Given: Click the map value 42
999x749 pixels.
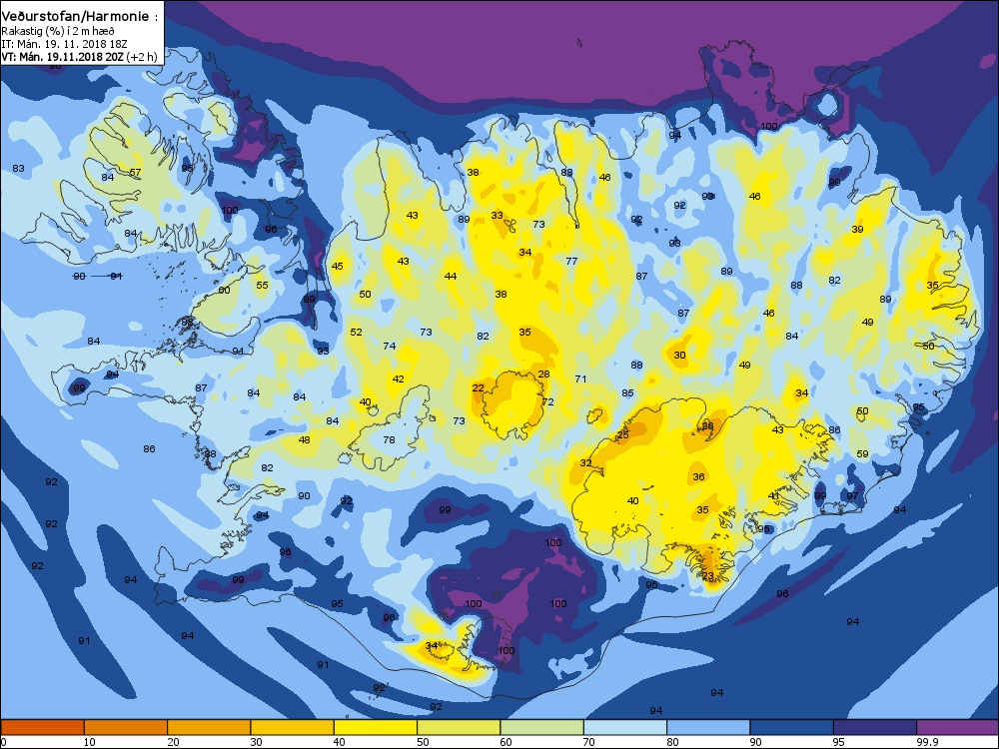Looking at the screenshot, I should click(399, 378).
